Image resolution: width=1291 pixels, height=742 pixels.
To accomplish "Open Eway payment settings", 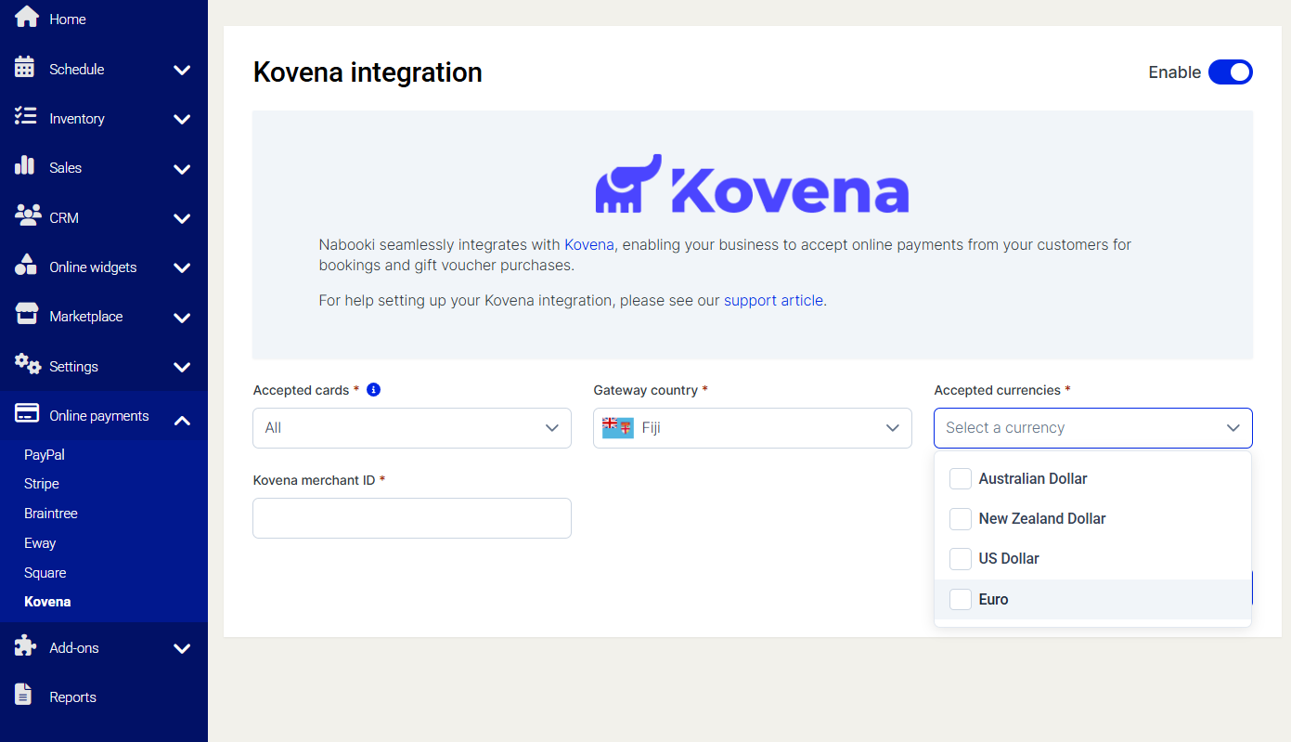I will 40,543.
